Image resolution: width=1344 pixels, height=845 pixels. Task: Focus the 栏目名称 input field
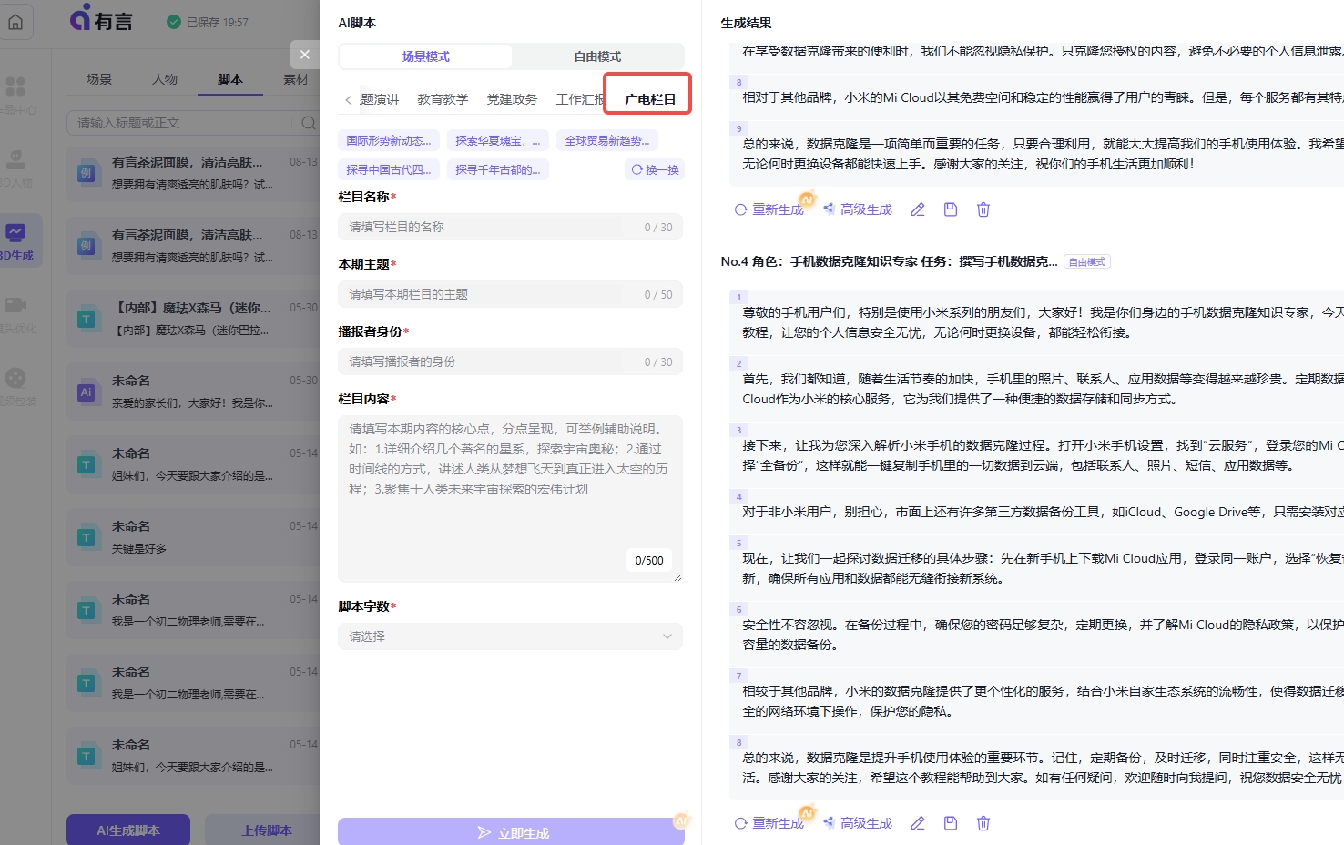[x=510, y=227]
